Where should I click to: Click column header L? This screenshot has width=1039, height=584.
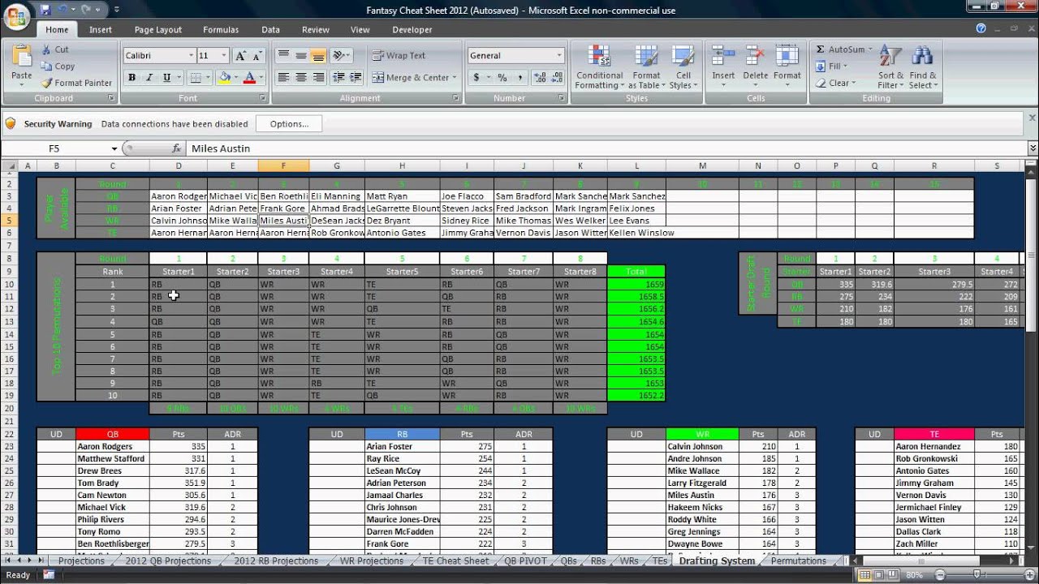tap(636, 165)
